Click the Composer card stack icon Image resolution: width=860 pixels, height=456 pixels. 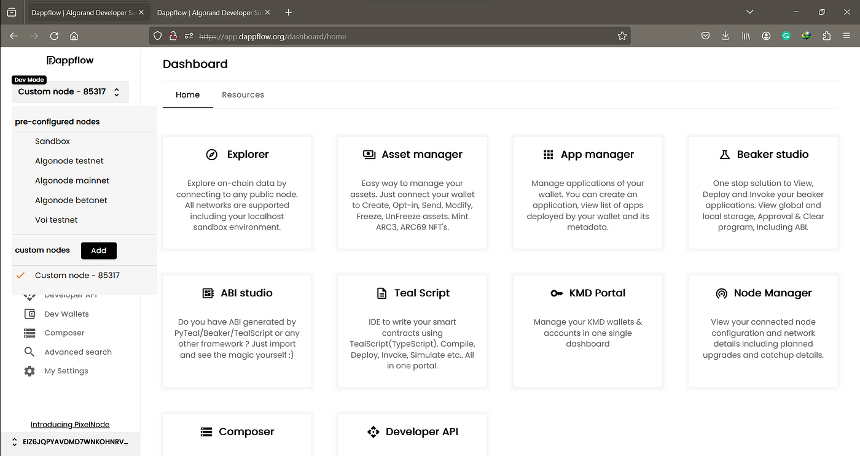click(206, 432)
